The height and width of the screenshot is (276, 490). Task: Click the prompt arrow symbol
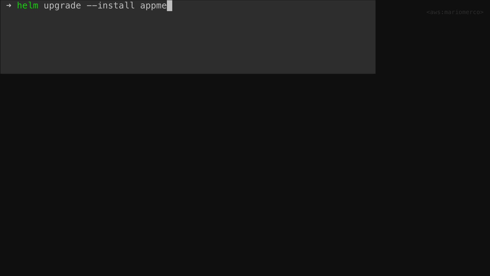(9, 5)
